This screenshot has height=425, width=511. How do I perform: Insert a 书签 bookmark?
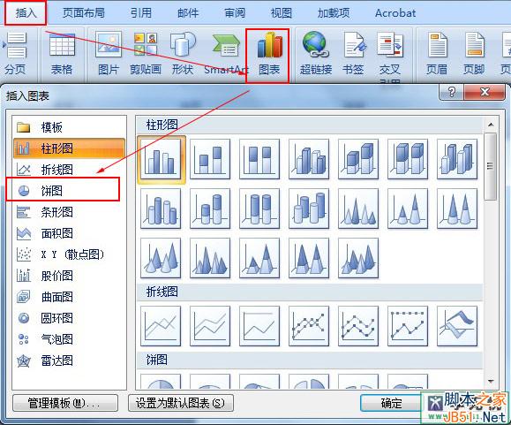[x=353, y=54]
